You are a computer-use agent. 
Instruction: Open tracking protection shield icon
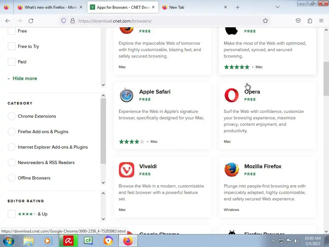coord(64,21)
